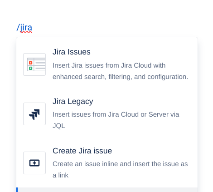Click the green issue marker in Jira Issues icon
The width and height of the screenshot is (213, 192).
[31, 68]
